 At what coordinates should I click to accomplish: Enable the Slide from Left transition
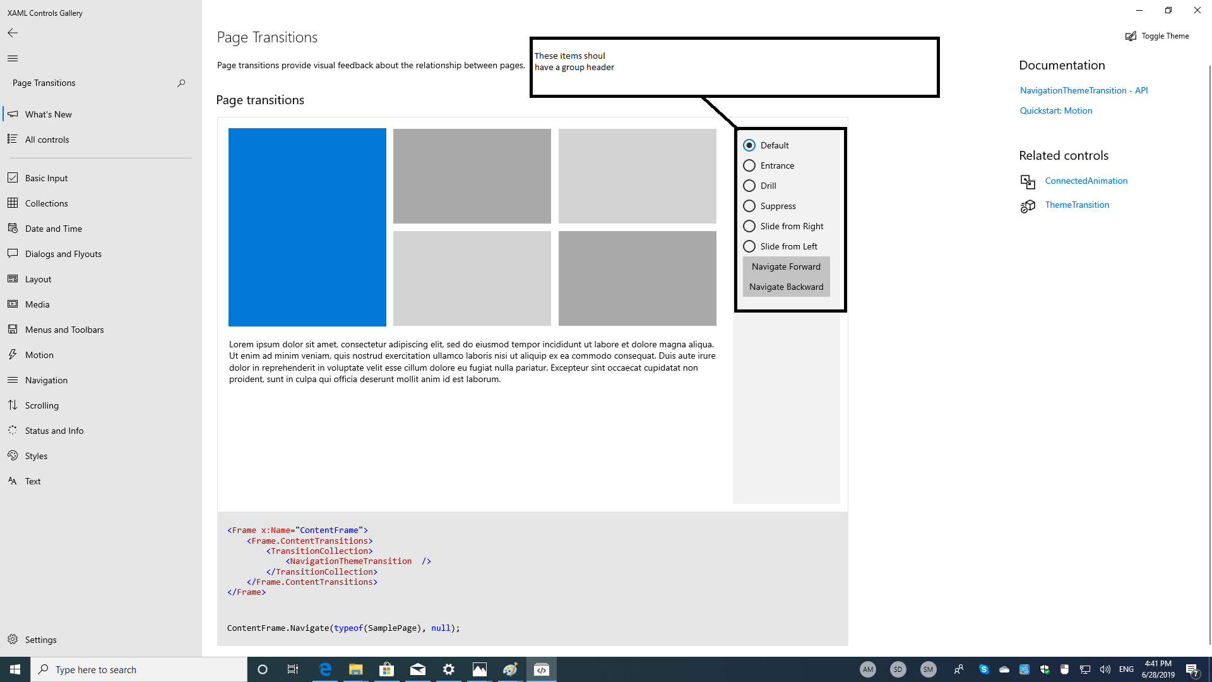749,246
